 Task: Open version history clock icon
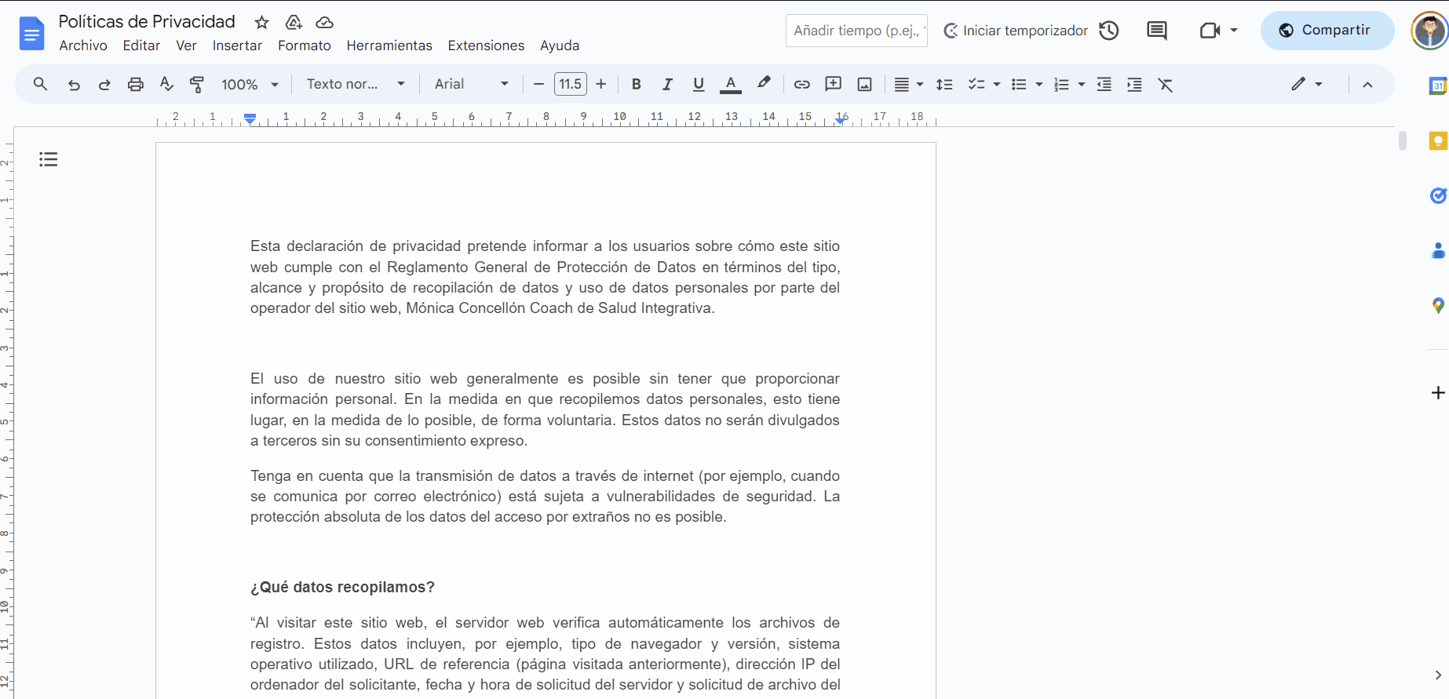pyautogui.click(x=1108, y=31)
